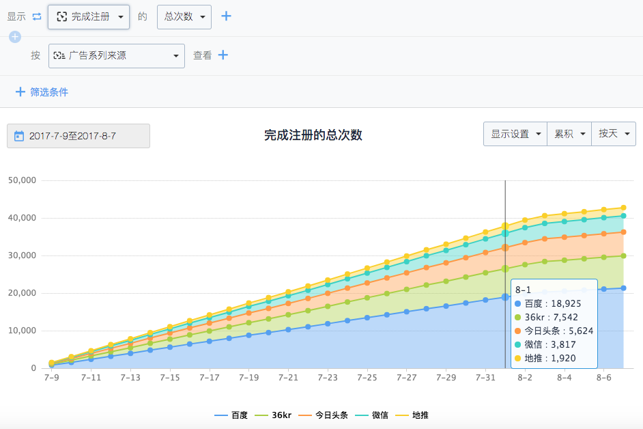The image size is (643, 429).
Task: Click the plus icon after 总次数 dropdown
Action: [x=226, y=16]
